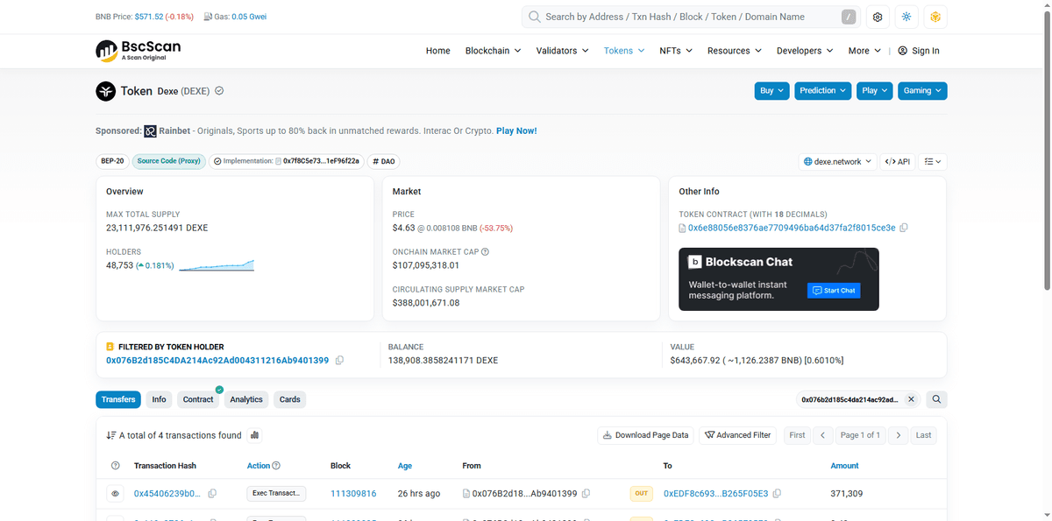This screenshot has height=521, width=1052.
Task: Click the Dexe token logo icon
Action: click(x=105, y=91)
